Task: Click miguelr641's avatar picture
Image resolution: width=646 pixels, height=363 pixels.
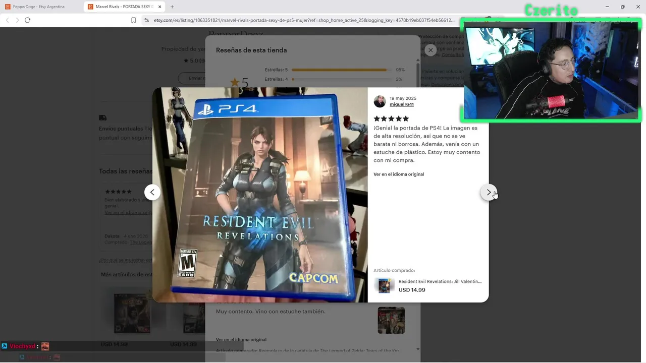Action: coord(380,101)
